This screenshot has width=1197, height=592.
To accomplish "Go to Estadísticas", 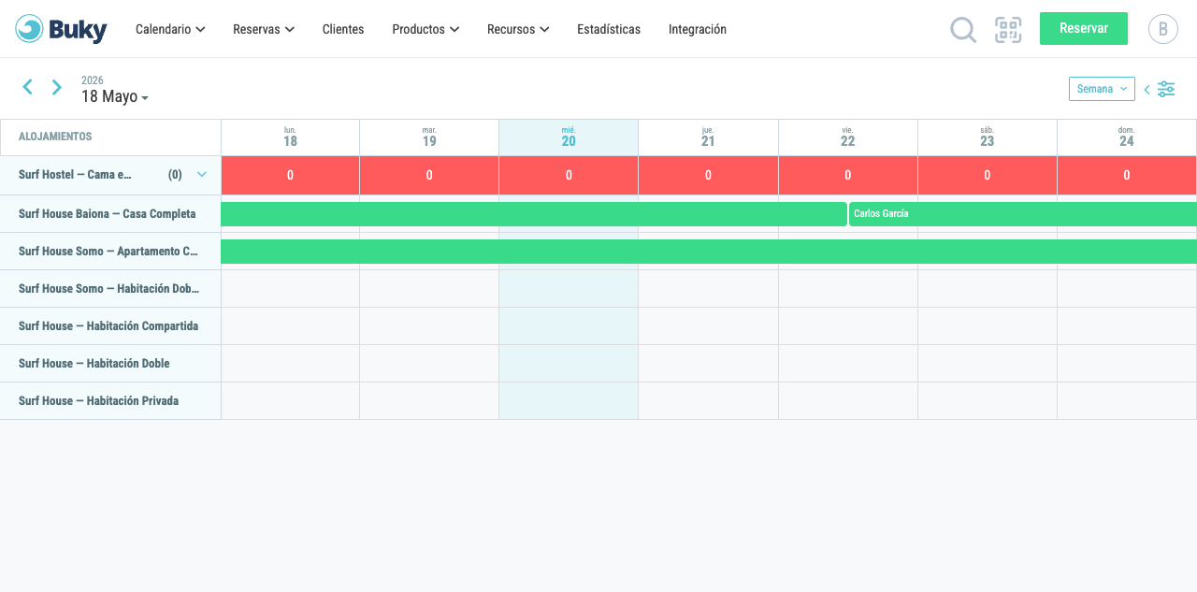I will click(609, 29).
